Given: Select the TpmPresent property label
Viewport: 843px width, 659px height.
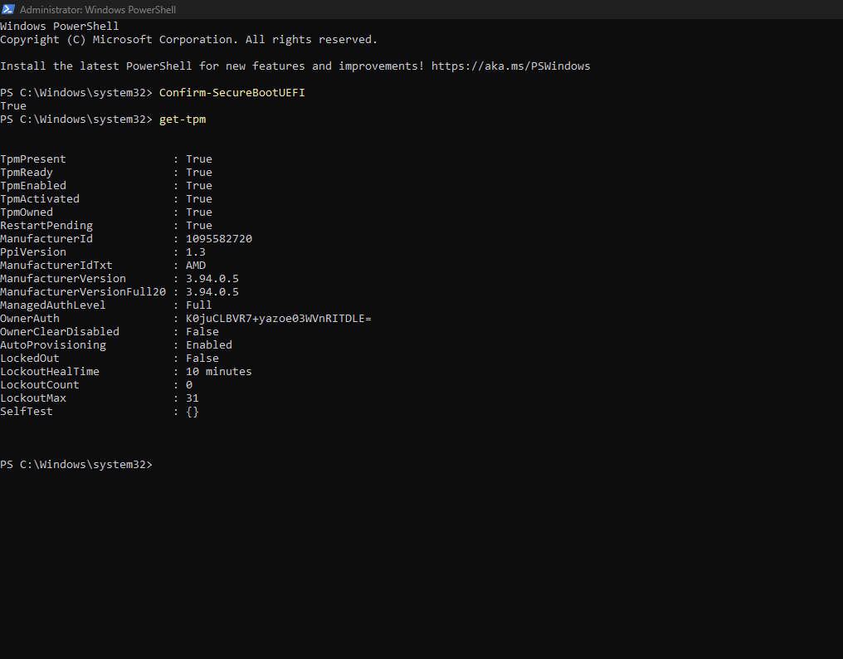Looking at the screenshot, I should click(x=33, y=159).
